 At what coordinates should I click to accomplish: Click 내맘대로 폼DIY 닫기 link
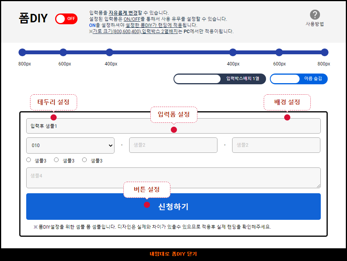(x=173, y=254)
